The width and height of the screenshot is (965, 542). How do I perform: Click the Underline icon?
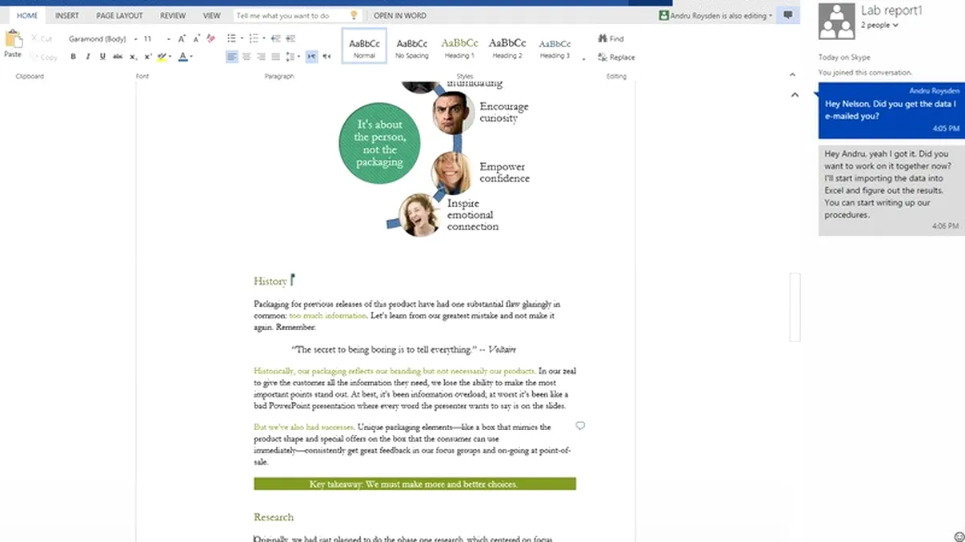102,56
